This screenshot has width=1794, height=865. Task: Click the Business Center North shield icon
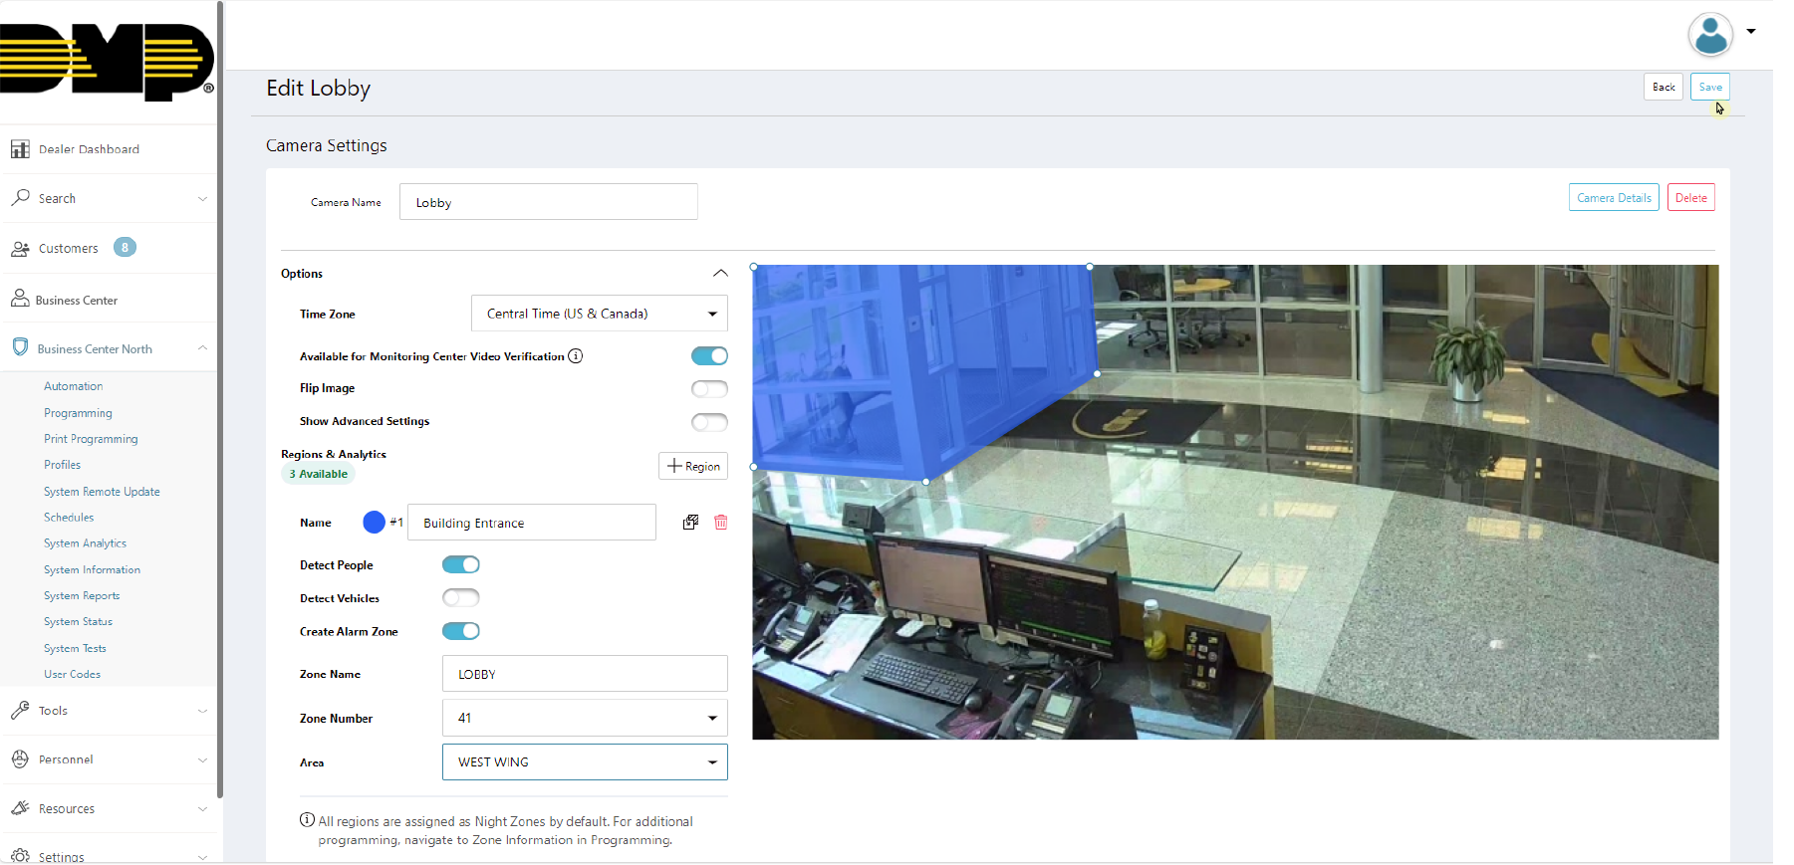20,348
